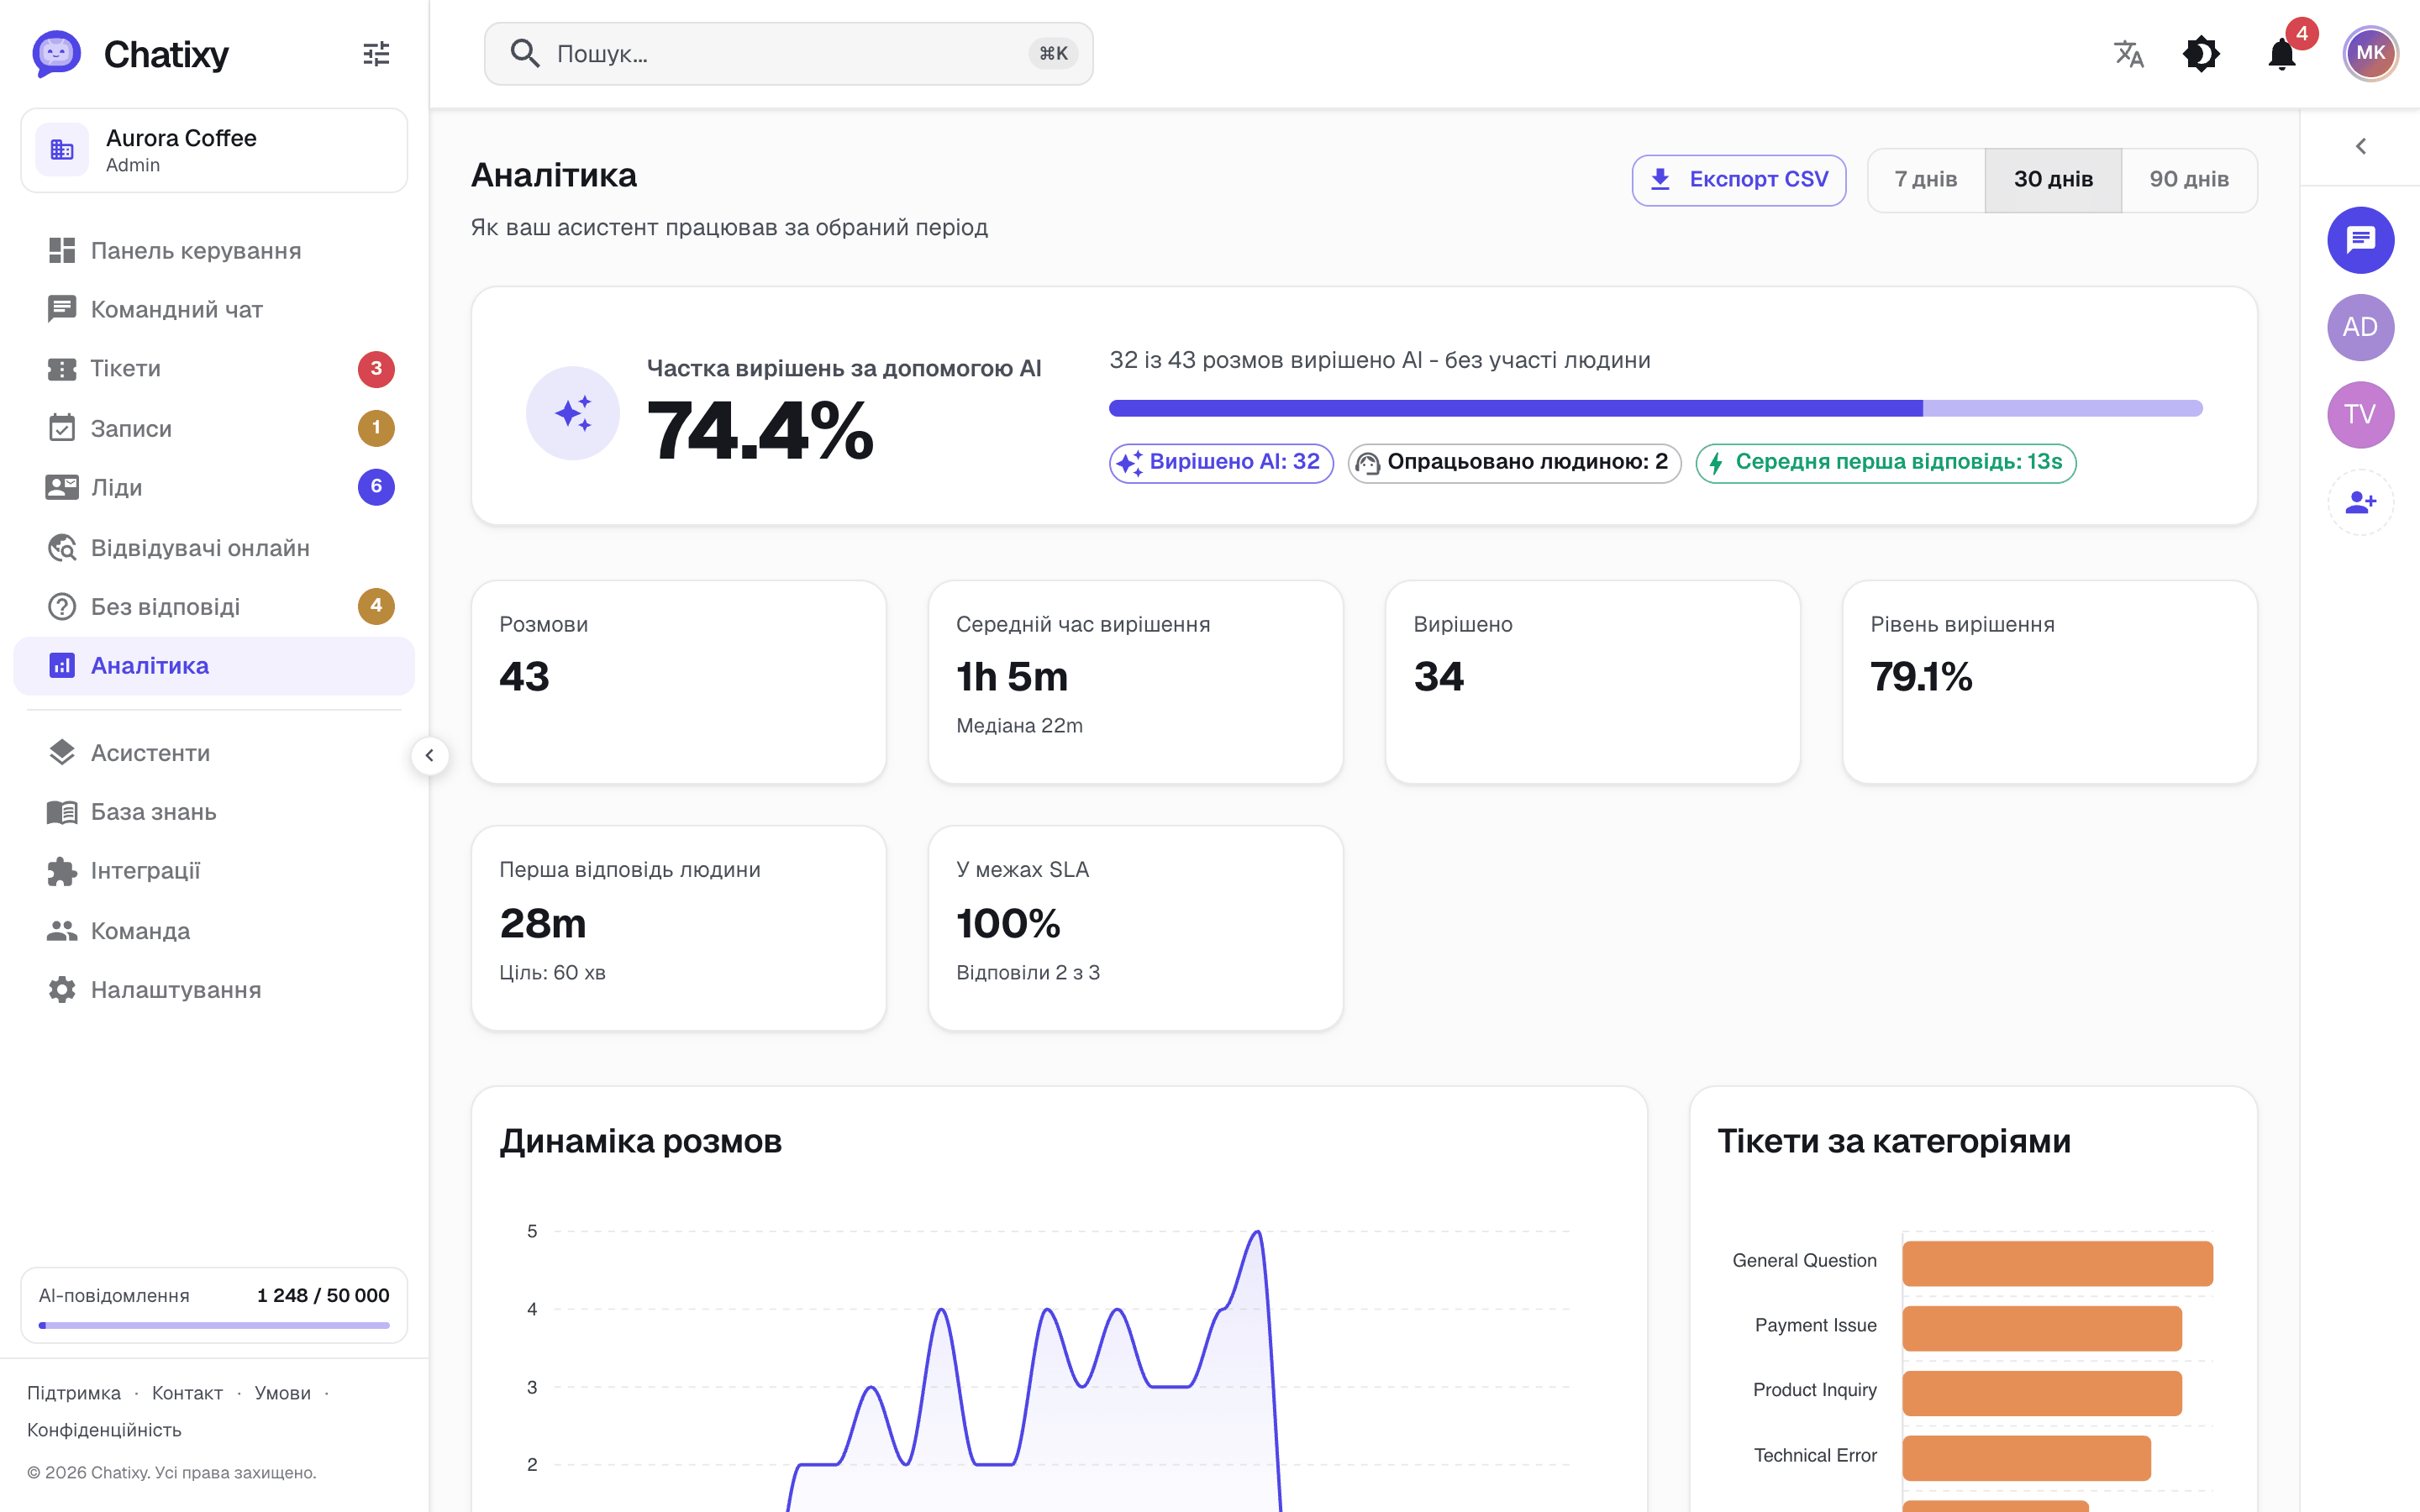Screen dimensions: 2420x1512
Task: Click the Записи badge showing 1
Action: pyautogui.click(x=376, y=428)
